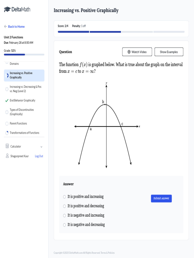
Task: Click the play icon on Watch Video
Action: pos(129,52)
